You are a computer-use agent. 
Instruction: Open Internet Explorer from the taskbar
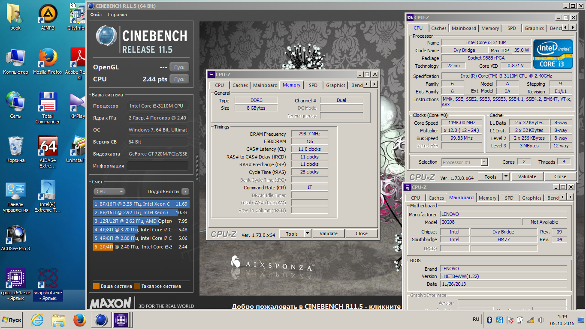[x=37, y=320]
